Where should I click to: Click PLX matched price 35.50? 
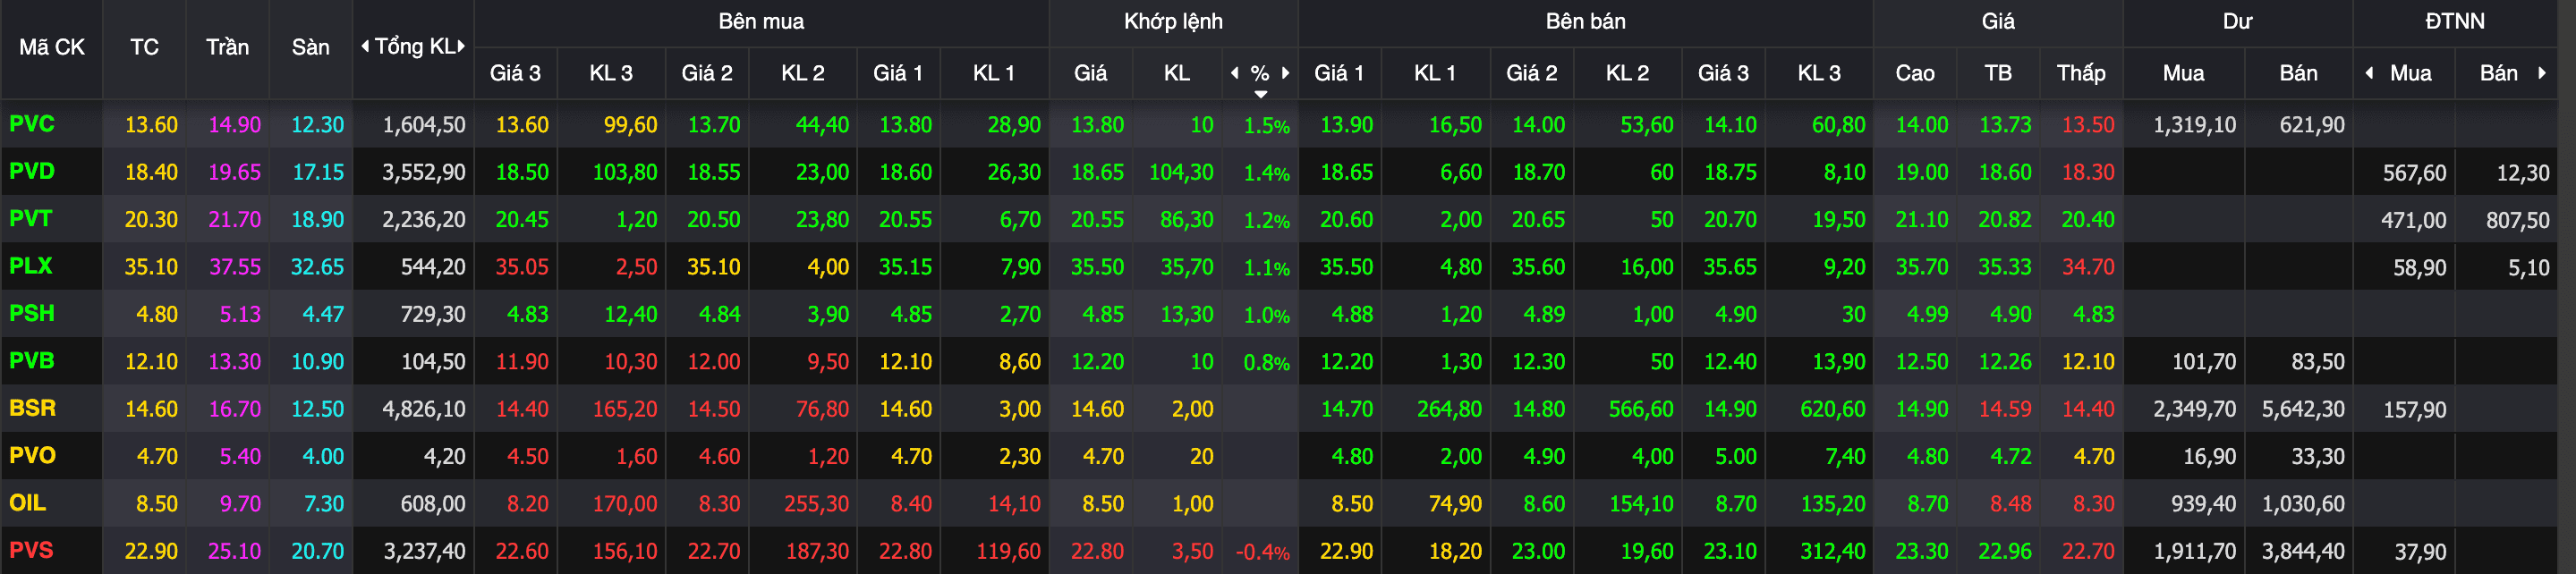pos(1097,267)
